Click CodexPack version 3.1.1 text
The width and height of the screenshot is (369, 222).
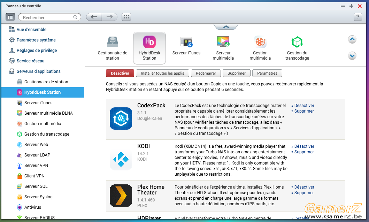click(x=142, y=113)
